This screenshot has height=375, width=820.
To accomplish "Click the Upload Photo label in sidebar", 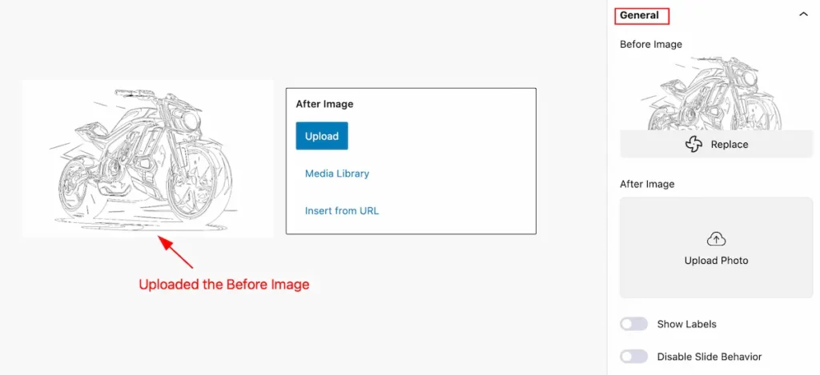I will click(x=716, y=261).
